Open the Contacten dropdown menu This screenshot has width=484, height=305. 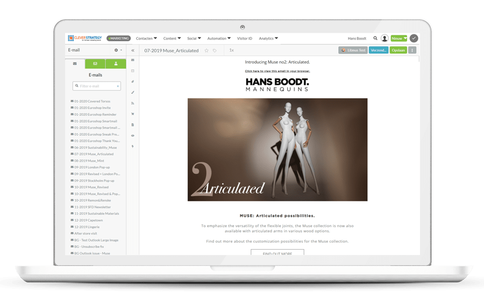pyautogui.click(x=146, y=39)
